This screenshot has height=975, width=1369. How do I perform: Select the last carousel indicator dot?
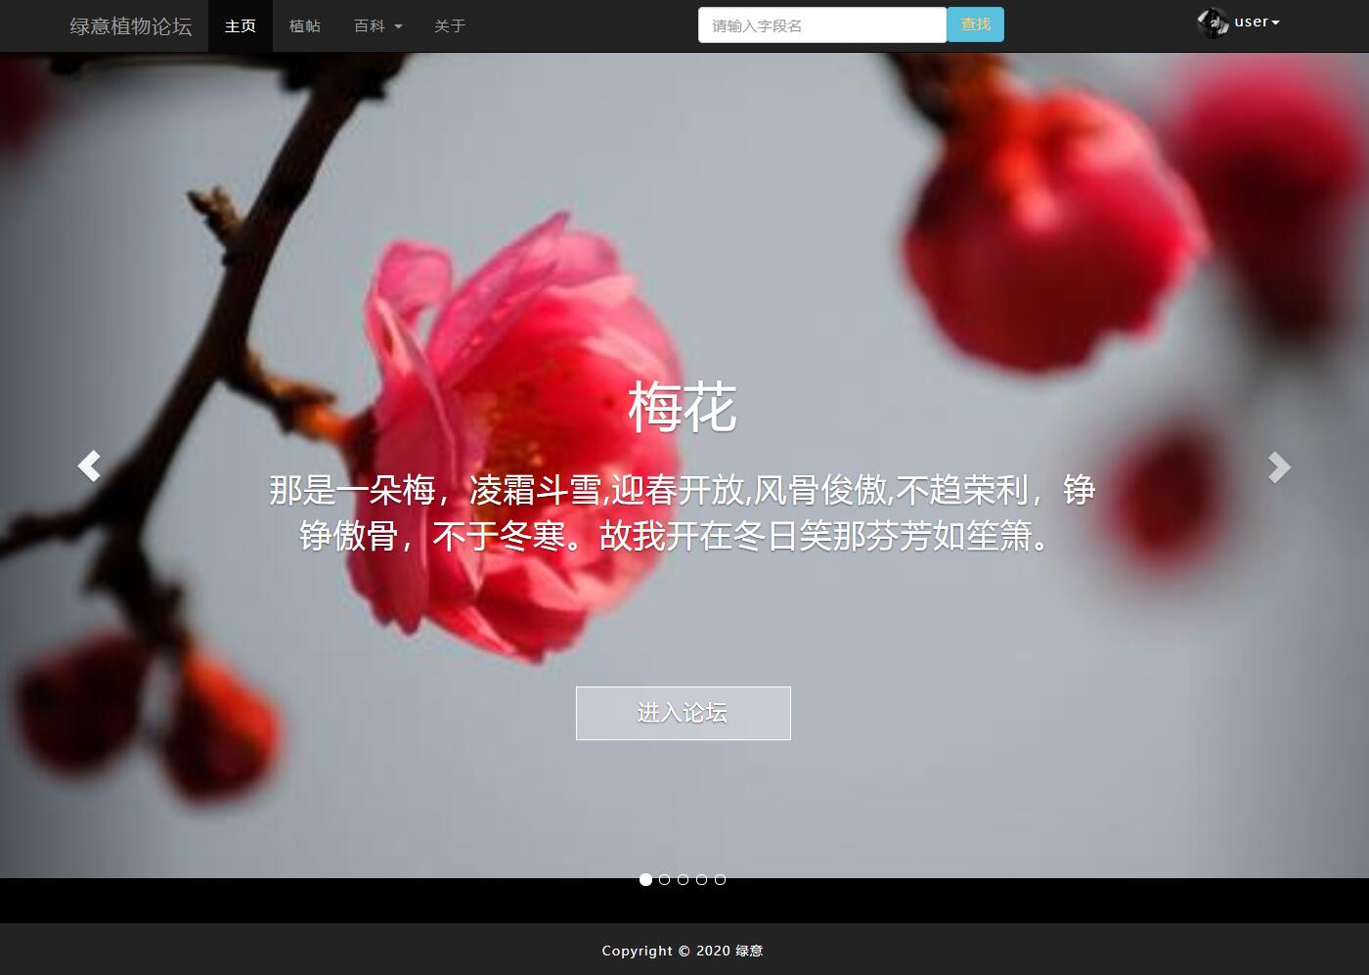pyautogui.click(x=720, y=879)
